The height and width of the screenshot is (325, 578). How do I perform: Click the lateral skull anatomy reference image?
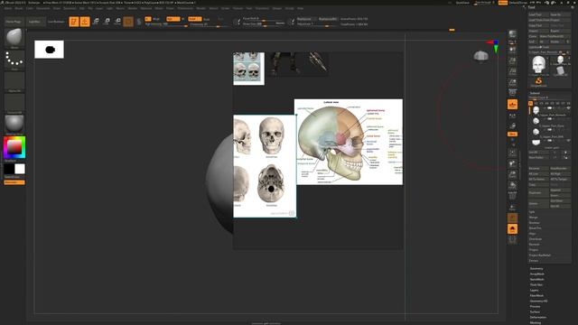[349, 142]
